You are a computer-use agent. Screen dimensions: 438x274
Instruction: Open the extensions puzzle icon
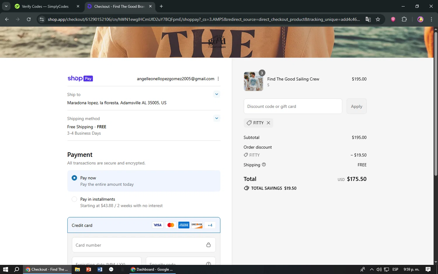coord(404,19)
